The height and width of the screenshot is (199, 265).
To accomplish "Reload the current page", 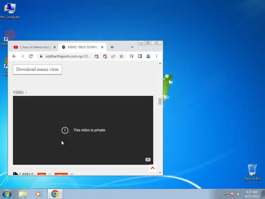I will point(31,56).
